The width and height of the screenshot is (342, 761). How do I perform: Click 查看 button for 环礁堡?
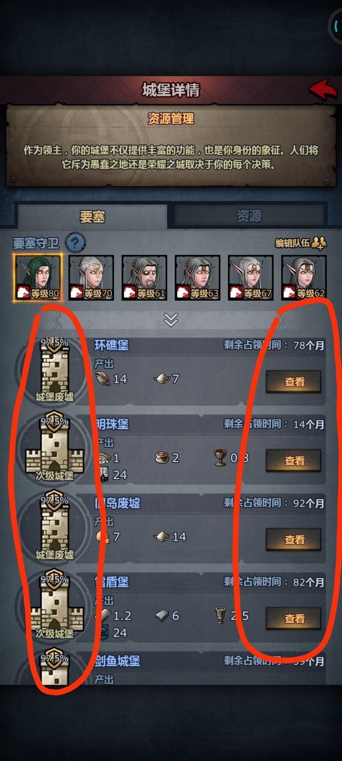(x=294, y=382)
